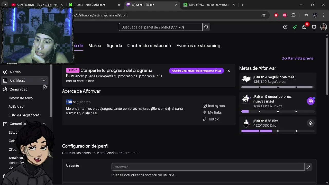Open the help question mark icon

tap(285, 27)
